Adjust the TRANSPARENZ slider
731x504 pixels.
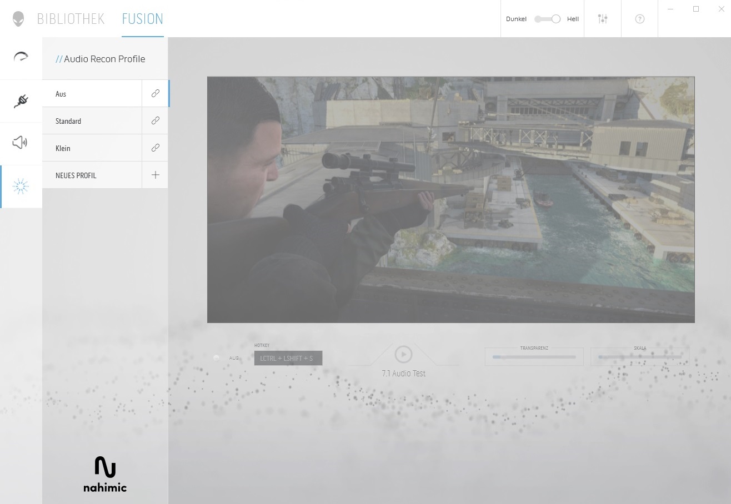tap(534, 357)
